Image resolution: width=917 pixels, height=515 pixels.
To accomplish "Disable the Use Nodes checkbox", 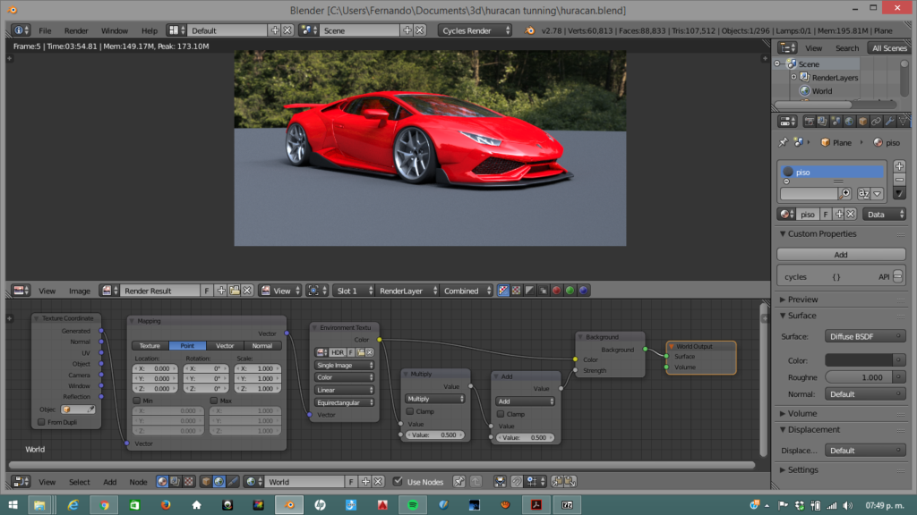I will tap(399, 482).
